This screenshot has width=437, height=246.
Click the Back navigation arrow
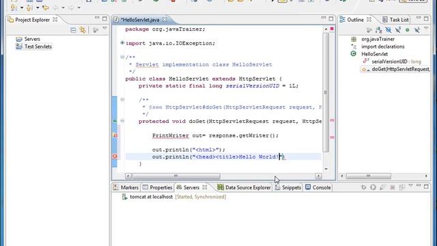[56, 8]
